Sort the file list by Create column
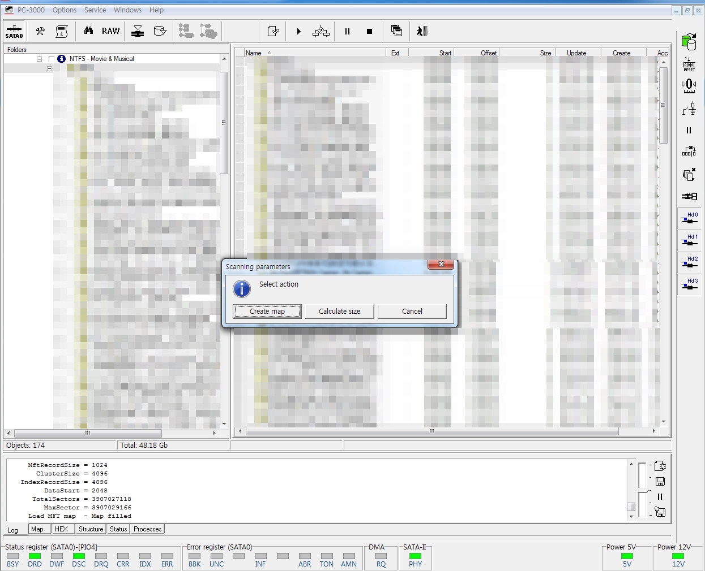 pyautogui.click(x=622, y=53)
